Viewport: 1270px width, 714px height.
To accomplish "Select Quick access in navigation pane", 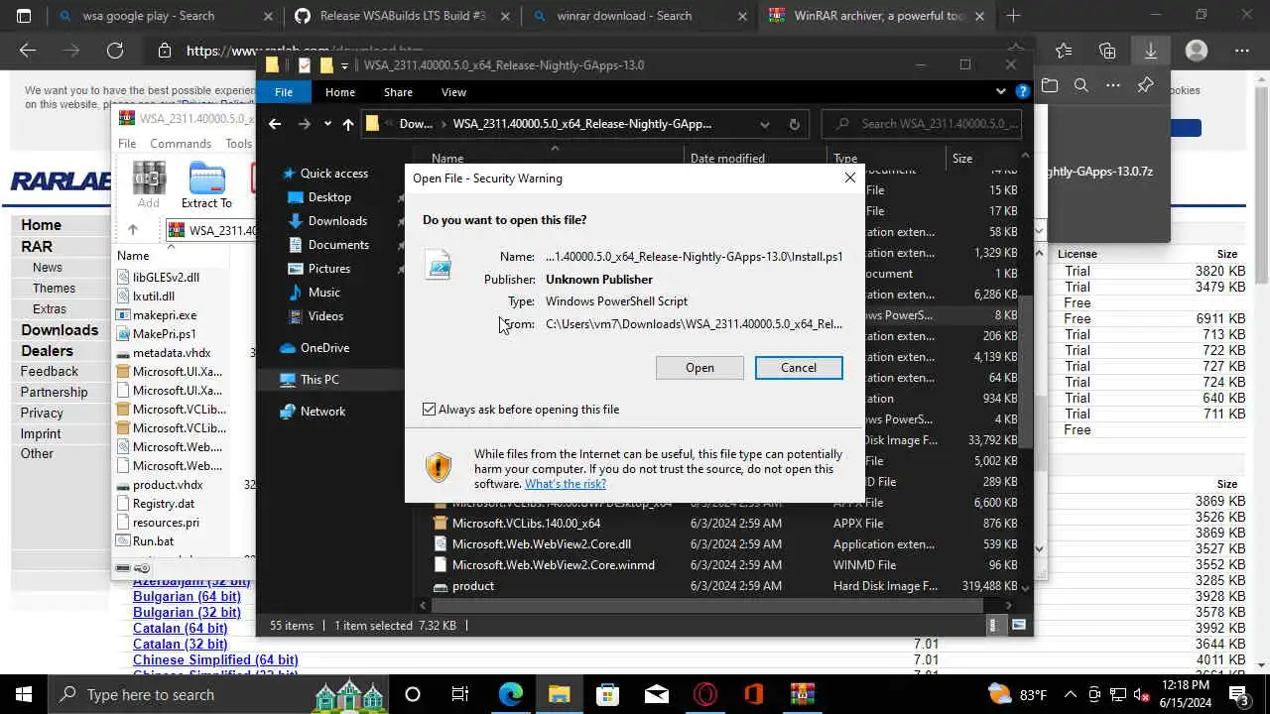I will coord(333,174).
